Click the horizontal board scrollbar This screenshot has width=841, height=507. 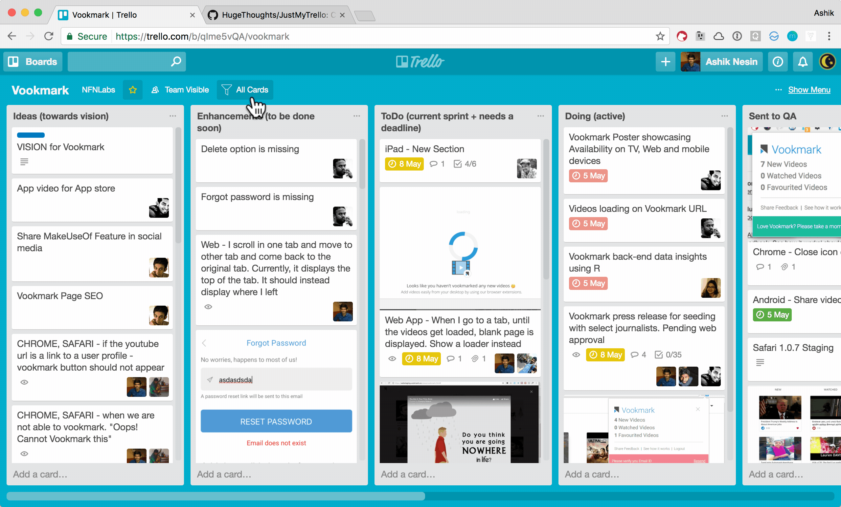click(216, 496)
